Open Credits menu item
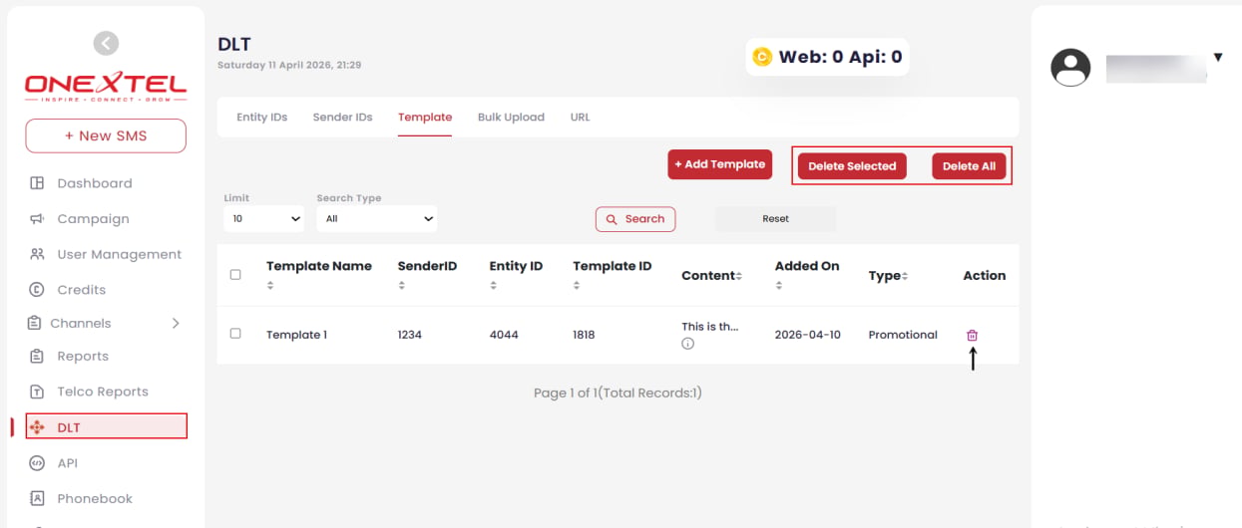The height and width of the screenshot is (528, 1242). click(x=82, y=290)
